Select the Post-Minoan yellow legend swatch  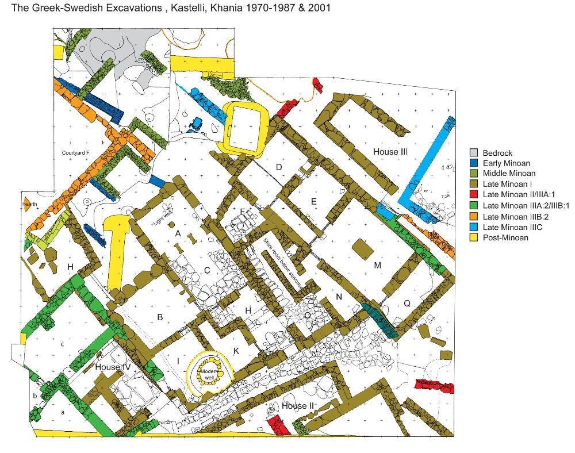pos(475,238)
